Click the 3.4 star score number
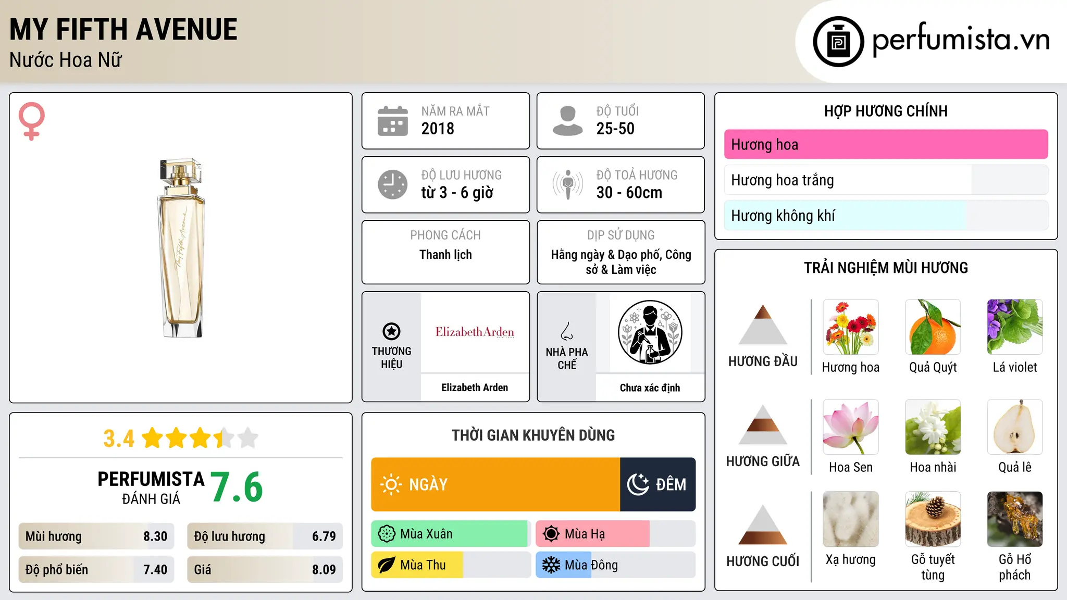 119,439
